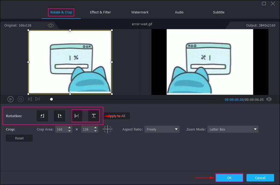Click the center crop crosshair icon
The height and width of the screenshot is (185, 280).
click(107, 129)
